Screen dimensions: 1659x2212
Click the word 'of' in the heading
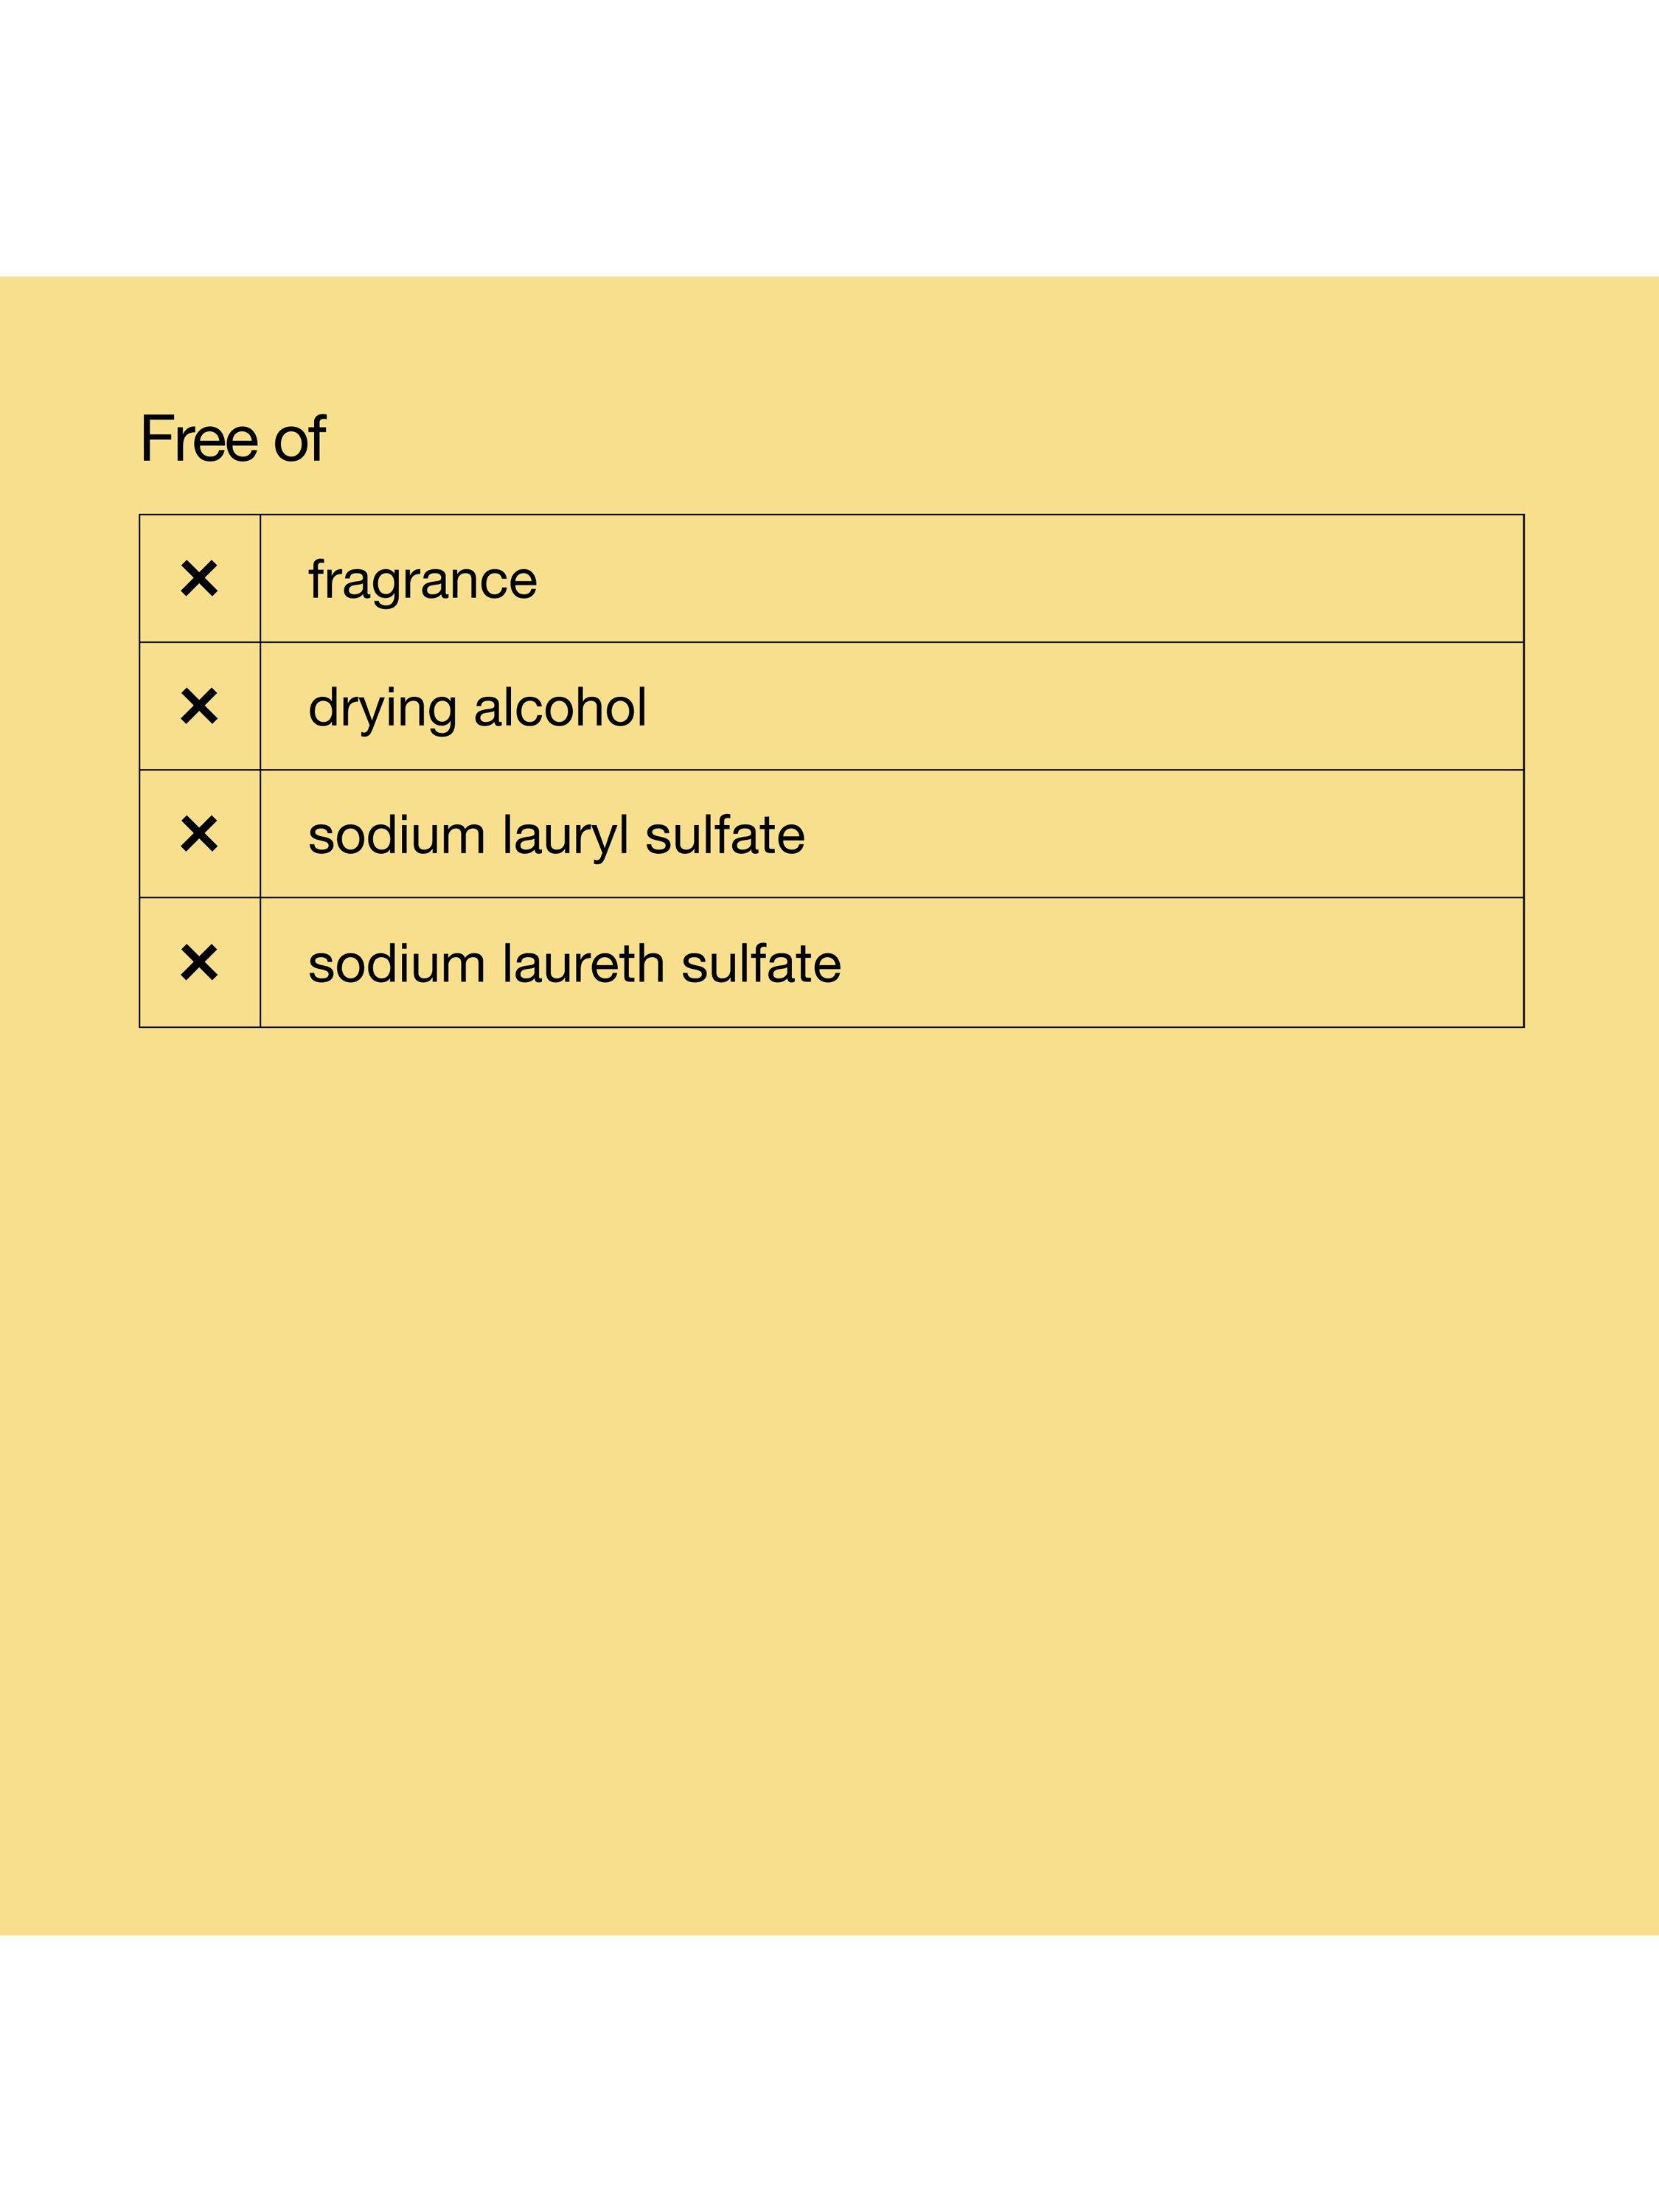coord(299,439)
